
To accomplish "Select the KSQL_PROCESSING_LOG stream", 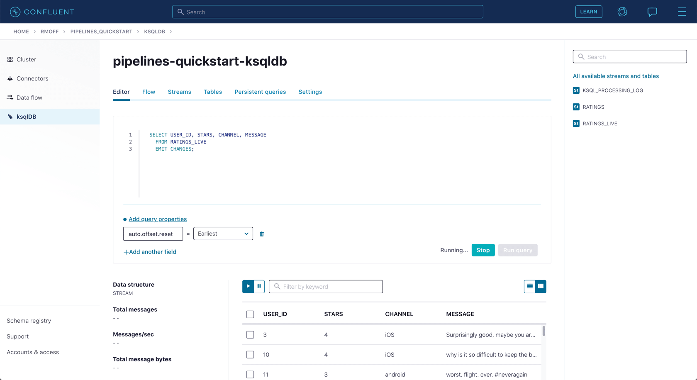I will tap(613, 90).
